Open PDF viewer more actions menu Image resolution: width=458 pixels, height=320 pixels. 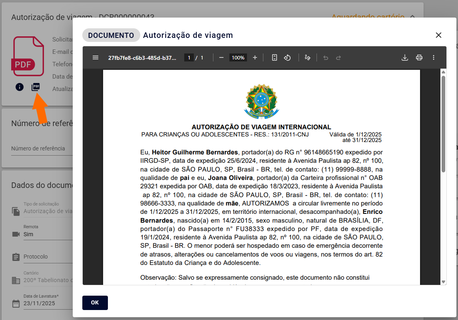coord(434,57)
